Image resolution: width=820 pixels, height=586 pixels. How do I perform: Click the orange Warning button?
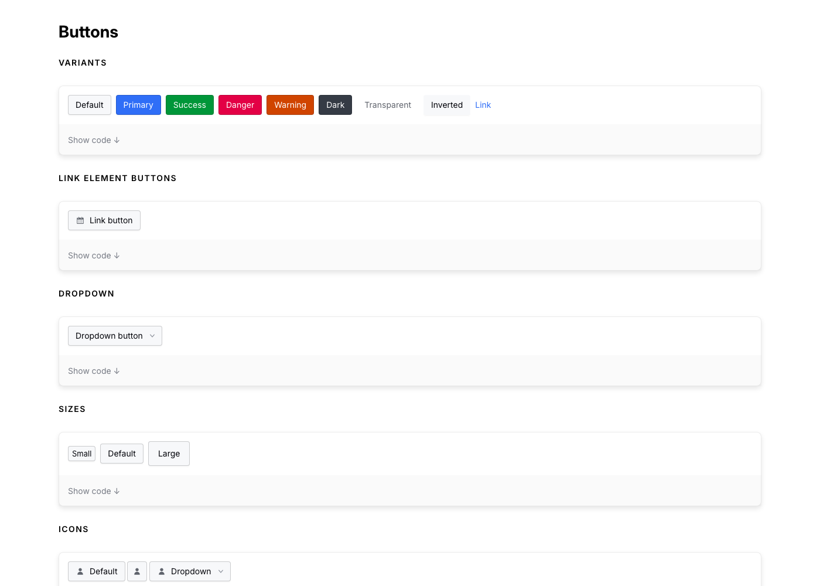point(290,105)
